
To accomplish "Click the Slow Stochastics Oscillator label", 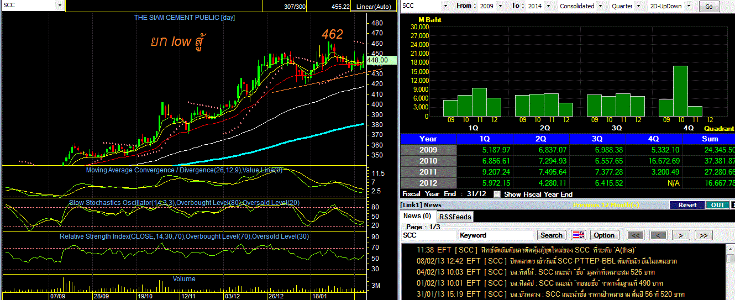I will [185, 203].
